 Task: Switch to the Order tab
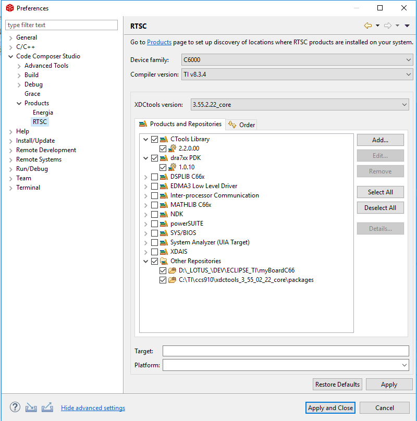point(241,125)
